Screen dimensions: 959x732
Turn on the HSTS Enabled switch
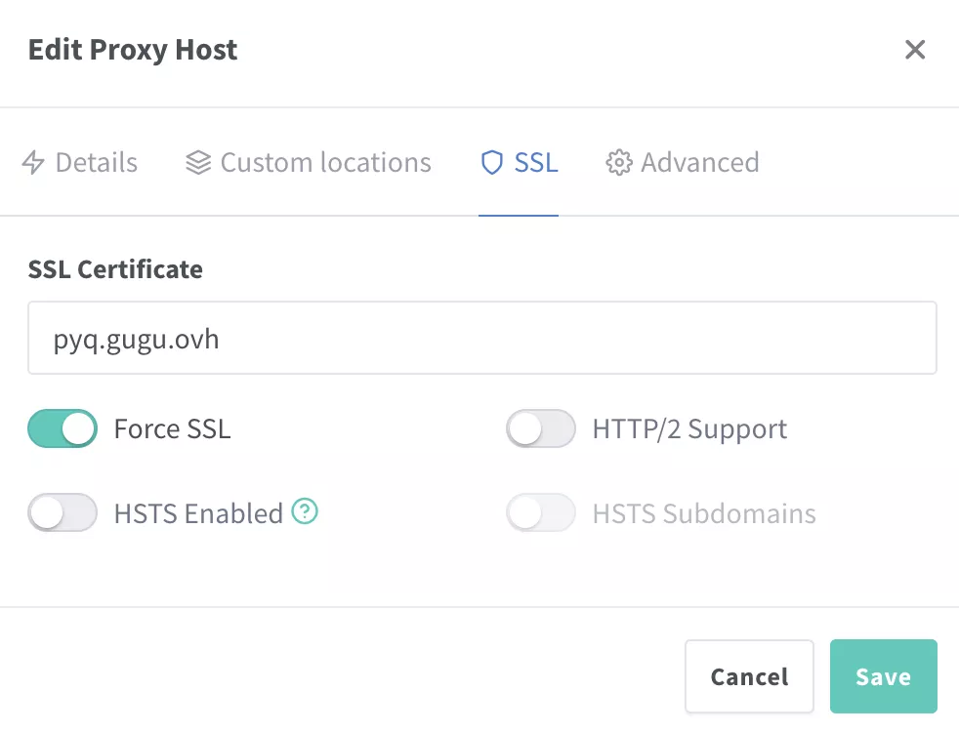[63, 512]
